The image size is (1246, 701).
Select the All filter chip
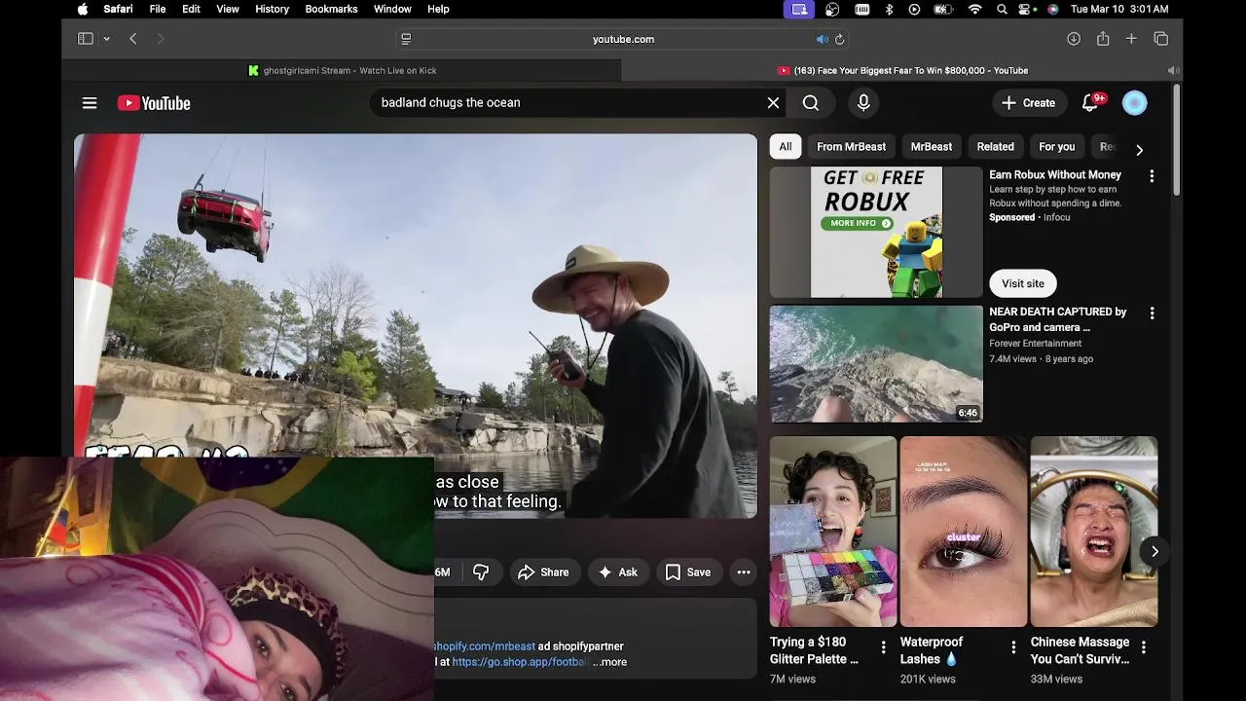click(x=785, y=146)
